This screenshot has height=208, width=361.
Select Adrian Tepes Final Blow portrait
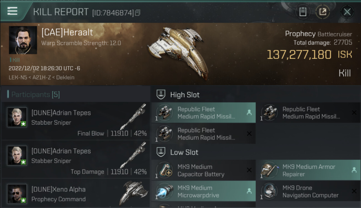pyautogui.click(x=17, y=117)
